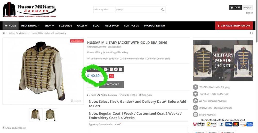Click the main jacket product image
The image size is (258, 133).
43,71
